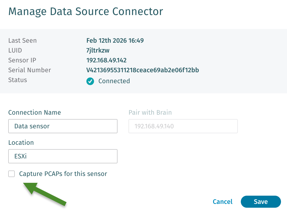Click the Location field label
This screenshot has width=287, height=214.
pyautogui.click(x=21, y=143)
